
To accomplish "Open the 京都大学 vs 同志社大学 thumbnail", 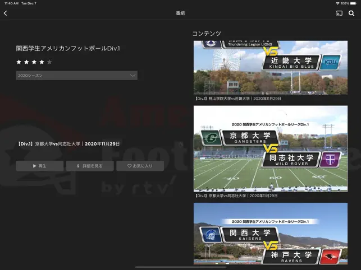I will point(271,148).
